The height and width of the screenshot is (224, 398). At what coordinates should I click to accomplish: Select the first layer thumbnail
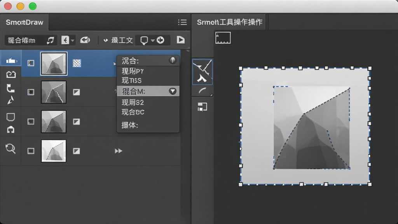pos(54,63)
